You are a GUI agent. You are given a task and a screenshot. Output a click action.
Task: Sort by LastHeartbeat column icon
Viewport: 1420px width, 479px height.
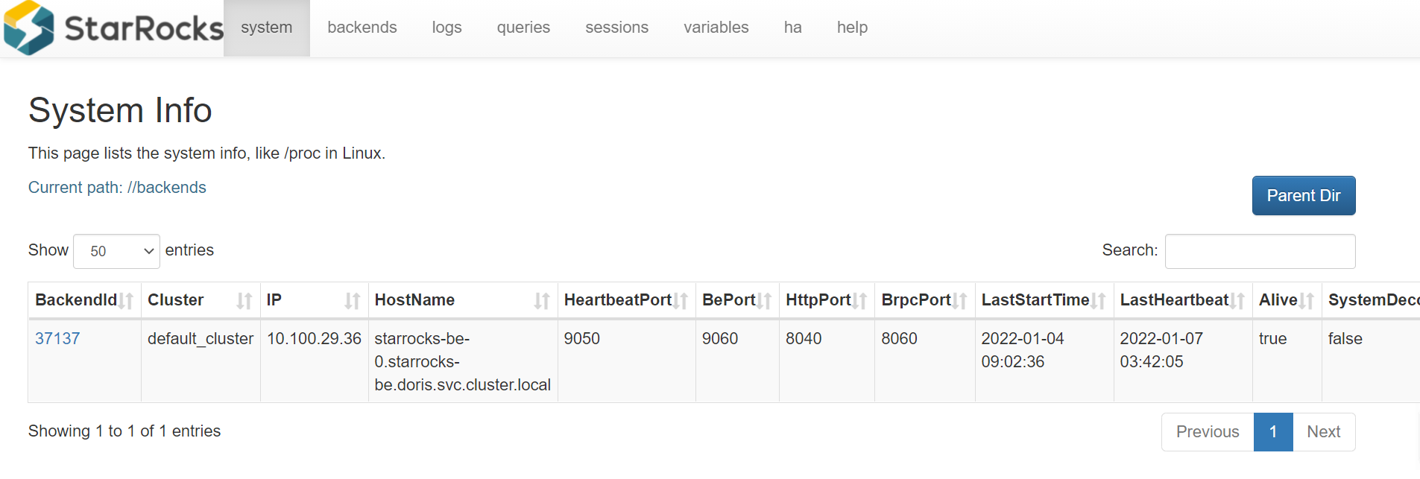point(1237,301)
